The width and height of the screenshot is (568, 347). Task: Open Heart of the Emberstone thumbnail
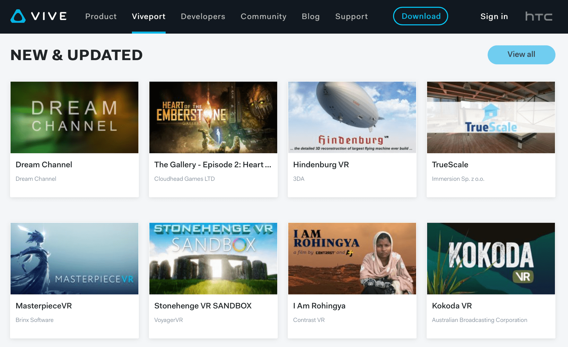click(213, 117)
